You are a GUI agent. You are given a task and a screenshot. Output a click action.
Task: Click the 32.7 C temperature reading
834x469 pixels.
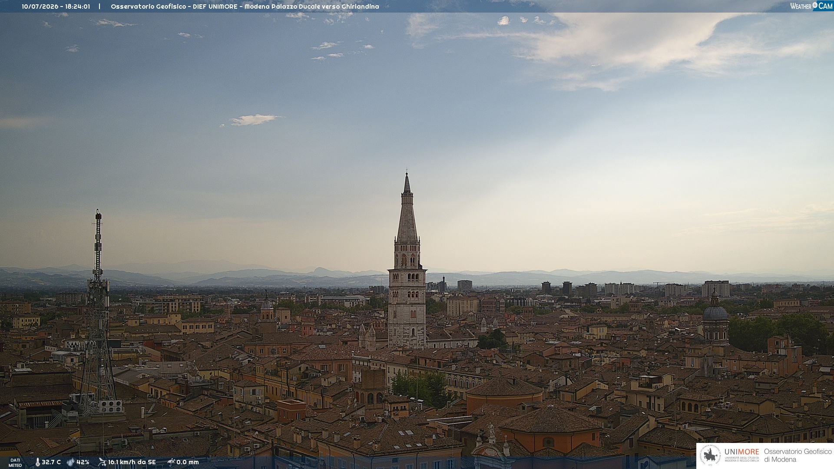51,462
